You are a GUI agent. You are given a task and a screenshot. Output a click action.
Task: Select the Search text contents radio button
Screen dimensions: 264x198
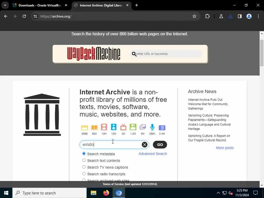click(x=84, y=160)
